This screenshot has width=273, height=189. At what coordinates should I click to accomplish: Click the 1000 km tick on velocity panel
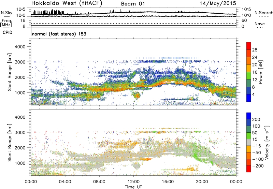[x=20, y=163]
